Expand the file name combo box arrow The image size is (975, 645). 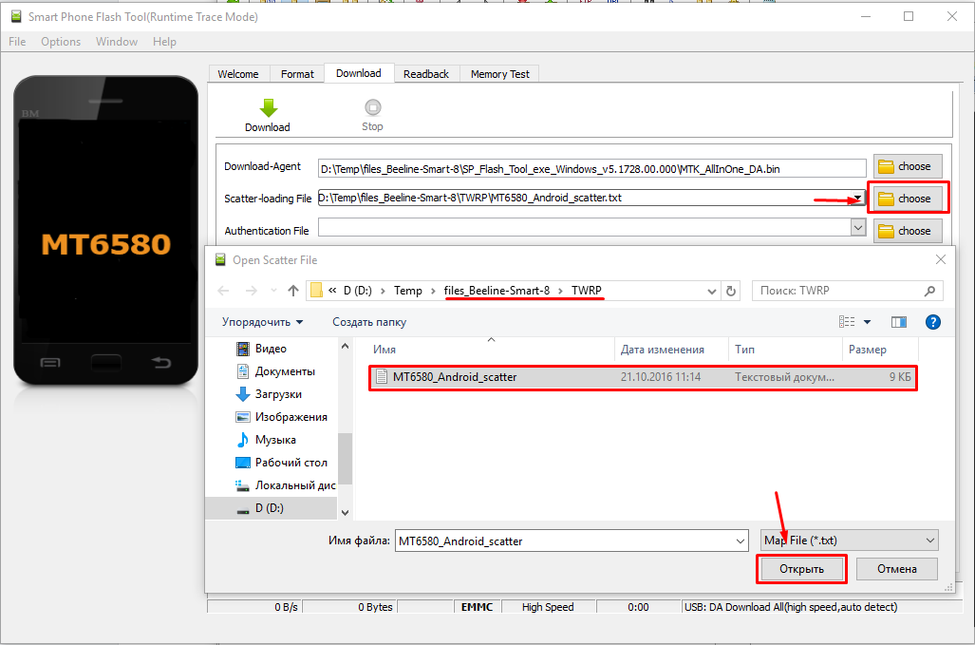pos(740,541)
